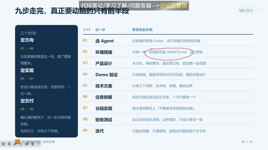Click the 验收测试 step name
This screenshot has width=268, height=150.
pos(104,120)
